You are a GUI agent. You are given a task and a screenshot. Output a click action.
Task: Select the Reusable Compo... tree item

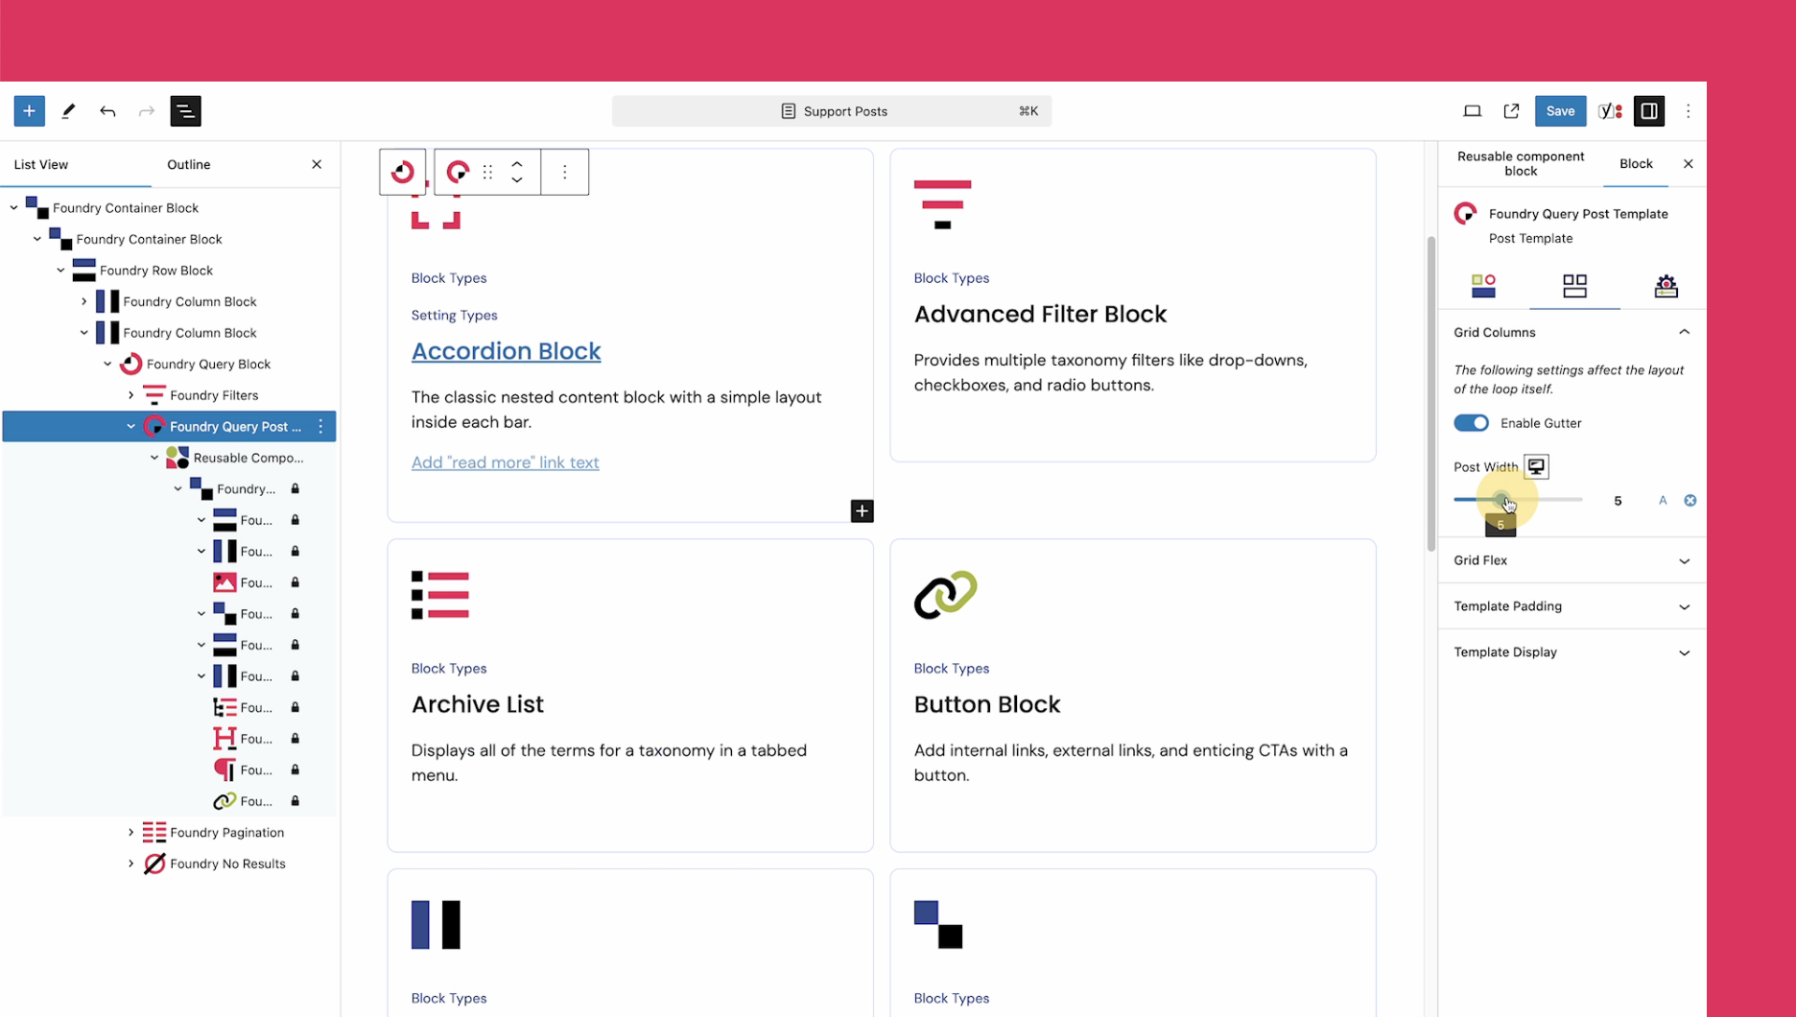pos(248,458)
